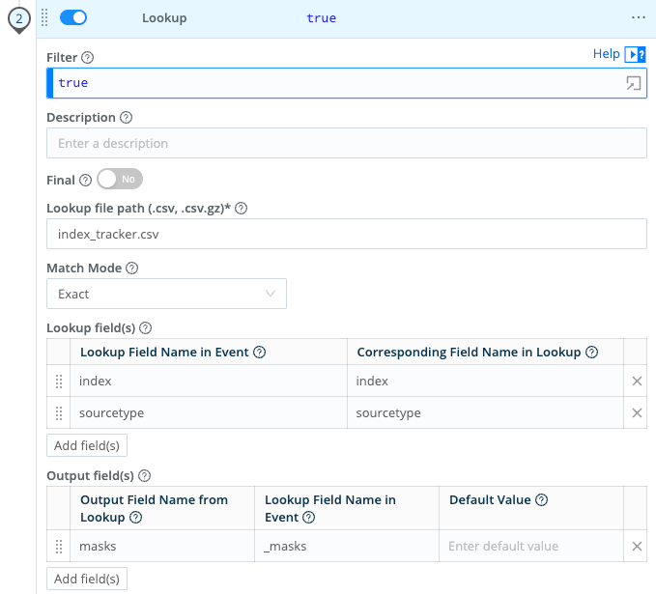This screenshot has width=656, height=594.
Task: Click the Output field(s) help icon
Action: [144, 475]
